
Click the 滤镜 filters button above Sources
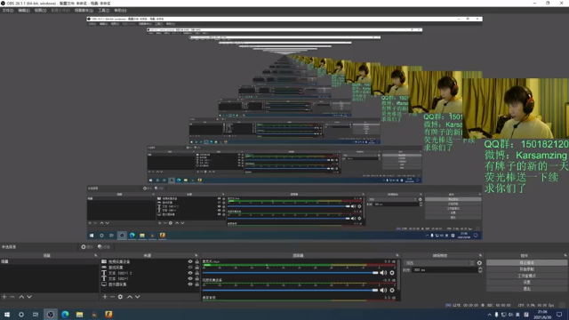[104, 247]
